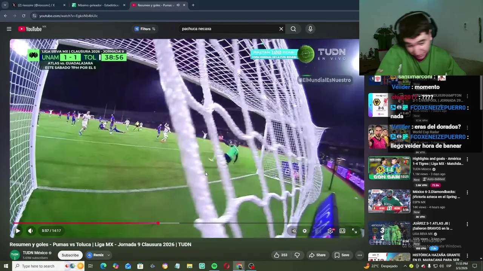The width and height of the screenshot is (483, 271).
Task: Toggle subtitles/CC in the player
Action: coord(318,231)
